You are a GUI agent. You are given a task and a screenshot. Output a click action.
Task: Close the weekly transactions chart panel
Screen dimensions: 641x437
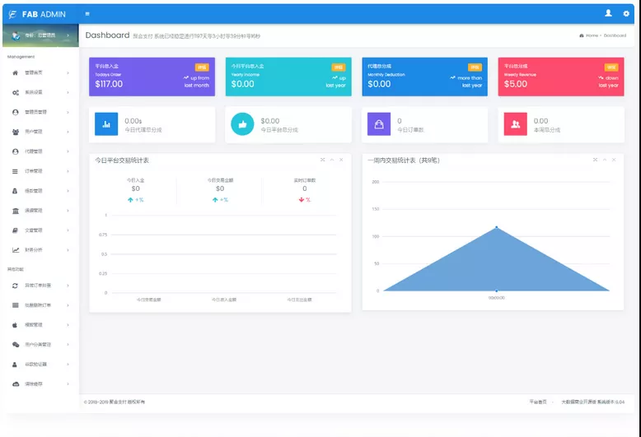[613, 160]
